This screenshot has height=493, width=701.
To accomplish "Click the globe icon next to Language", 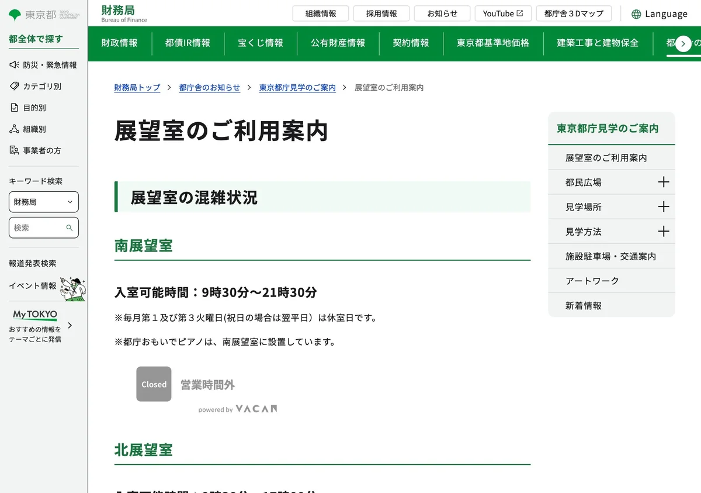I will pos(636,14).
